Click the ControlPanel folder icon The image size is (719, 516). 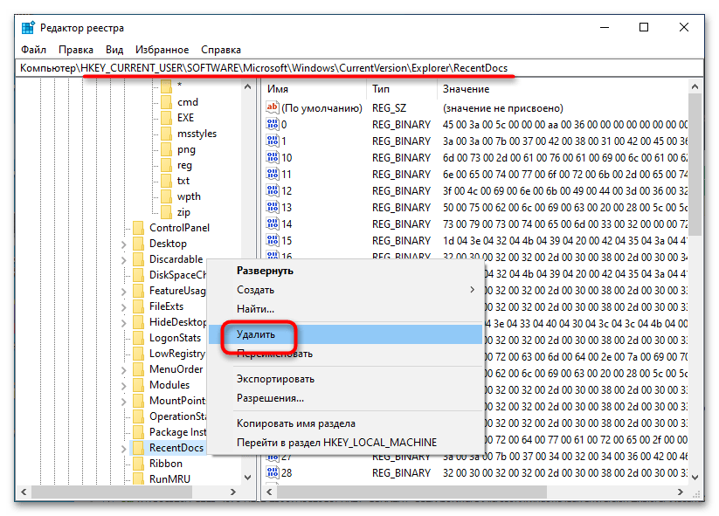pyautogui.click(x=138, y=228)
